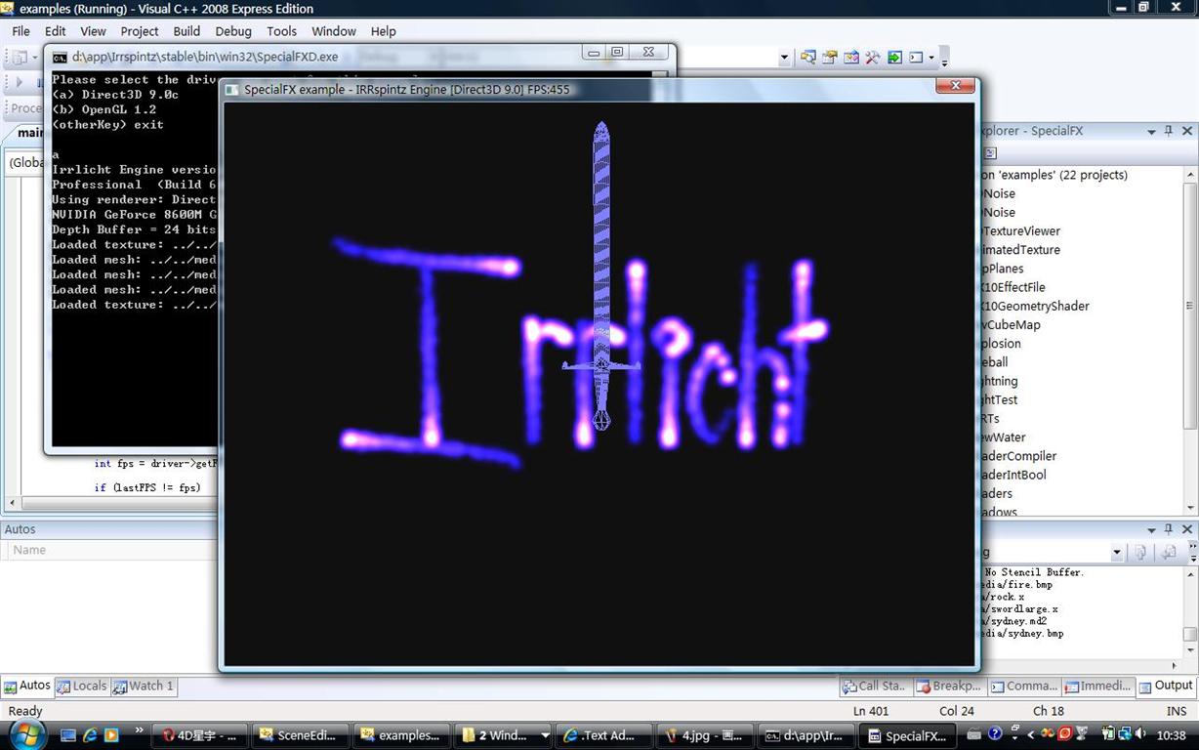Select the NewWater project in Solution Explorer
The width and height of the screenshot is (1199, 750).
[x=1004, y=437]
